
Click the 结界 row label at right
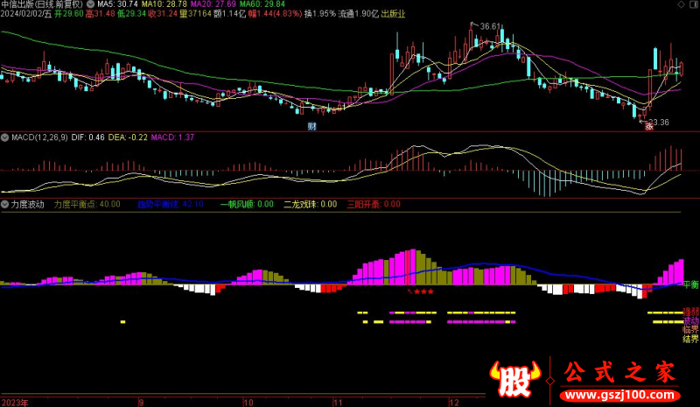[690, 339]
